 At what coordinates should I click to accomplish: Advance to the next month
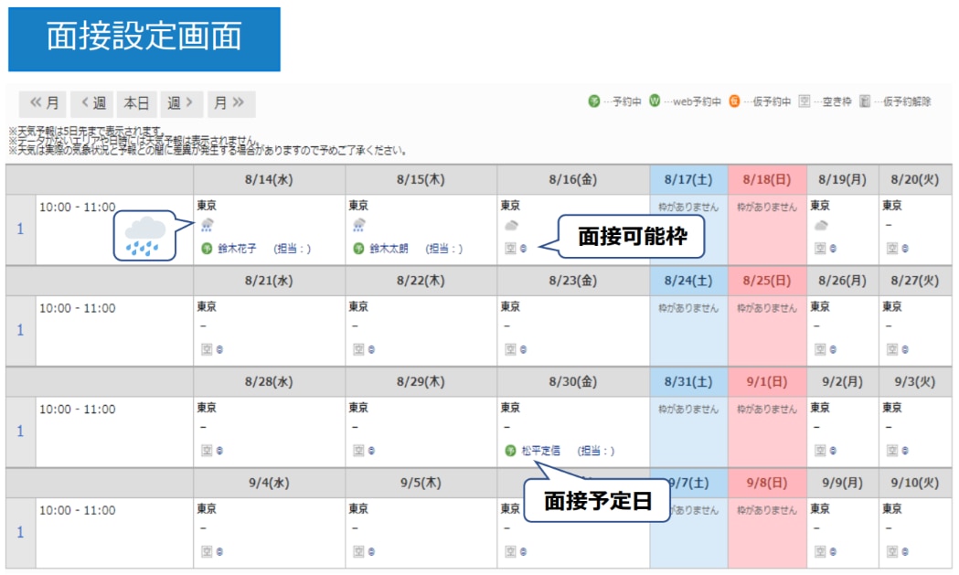click(x=230, y=104)
